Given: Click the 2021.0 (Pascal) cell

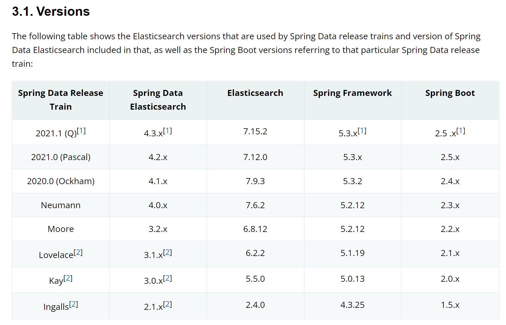Looking at the screenshot, I should [x=61, y=157].
